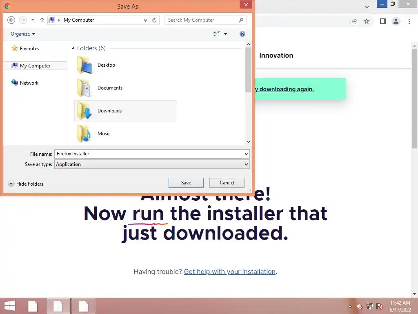Select Network in navigation pane
Image resolution: width=418 pixels, height=314 pixels.
coord(25,83)
